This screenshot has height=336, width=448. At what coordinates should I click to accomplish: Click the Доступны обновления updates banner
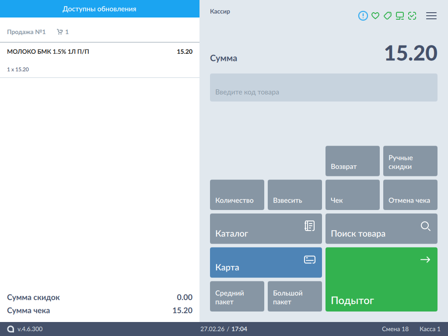tap(99, 9)
